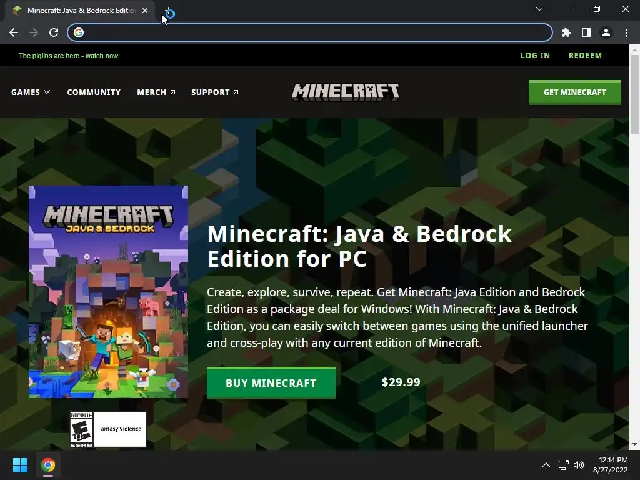The width and height of the screenshot is (640, 480).
Task: Open the Chrome profile avatar
Action: (x=606, y=32)
